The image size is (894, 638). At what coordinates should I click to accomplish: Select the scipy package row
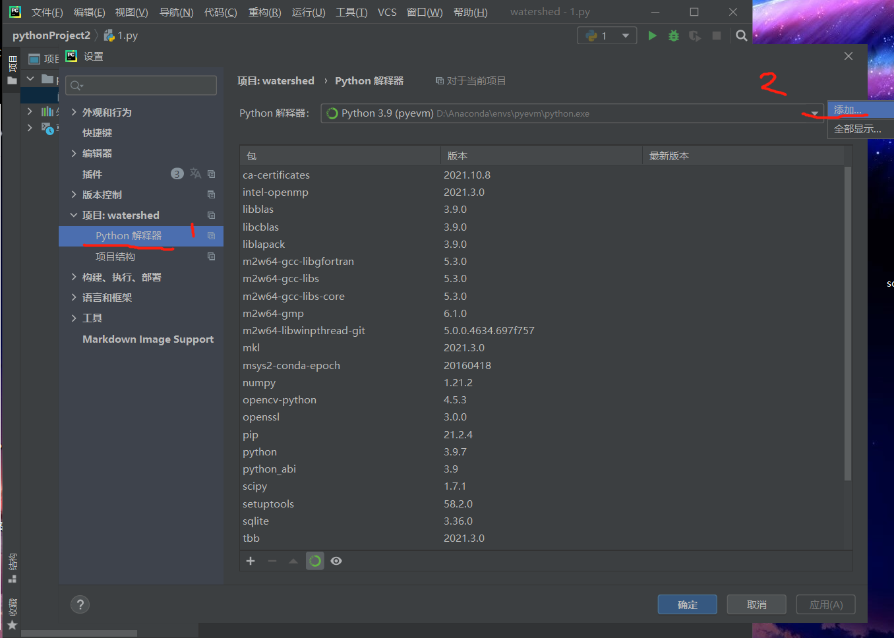pos(542,486)
